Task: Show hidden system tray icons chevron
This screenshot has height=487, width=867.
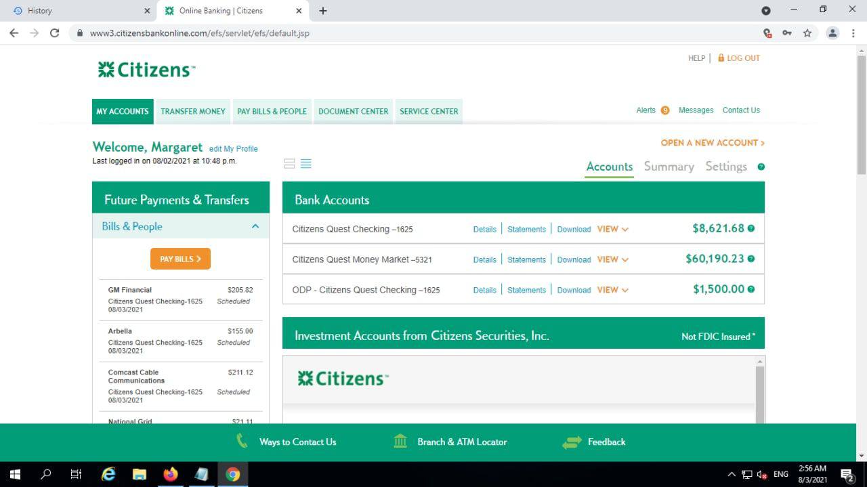Action: (x=731, y=474)
